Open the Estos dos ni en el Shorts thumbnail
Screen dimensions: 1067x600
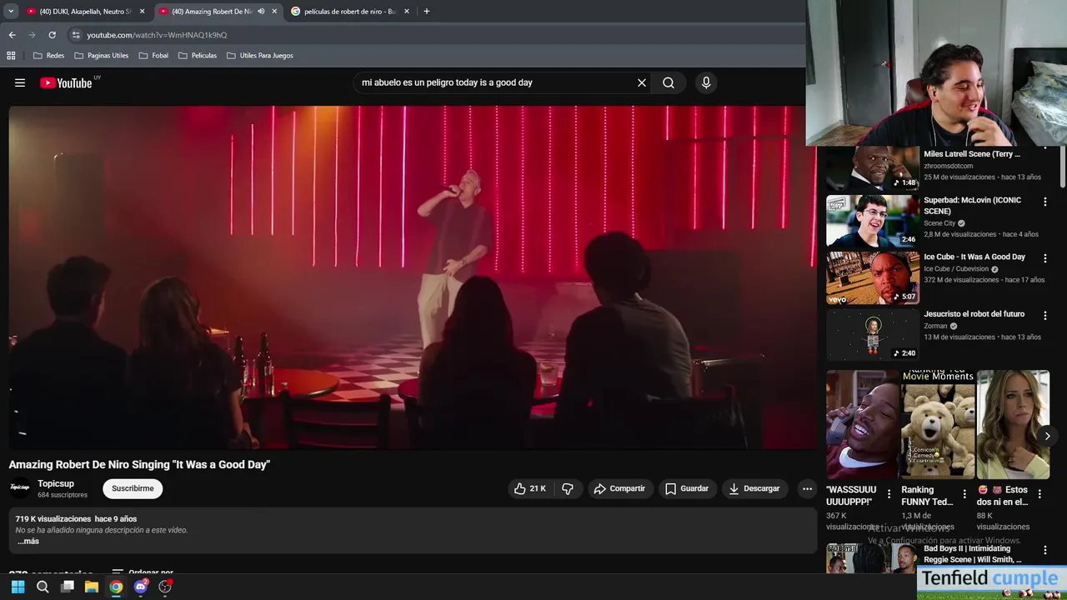[1013, 425]
